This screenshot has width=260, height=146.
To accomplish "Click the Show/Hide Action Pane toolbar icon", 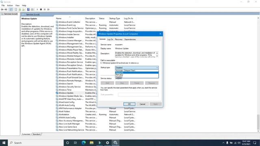I will (x=32, y=9).
